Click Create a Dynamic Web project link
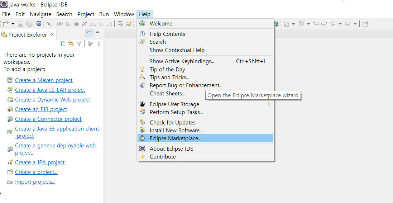The width and height of the screenshot is (393, 203). 52,100
